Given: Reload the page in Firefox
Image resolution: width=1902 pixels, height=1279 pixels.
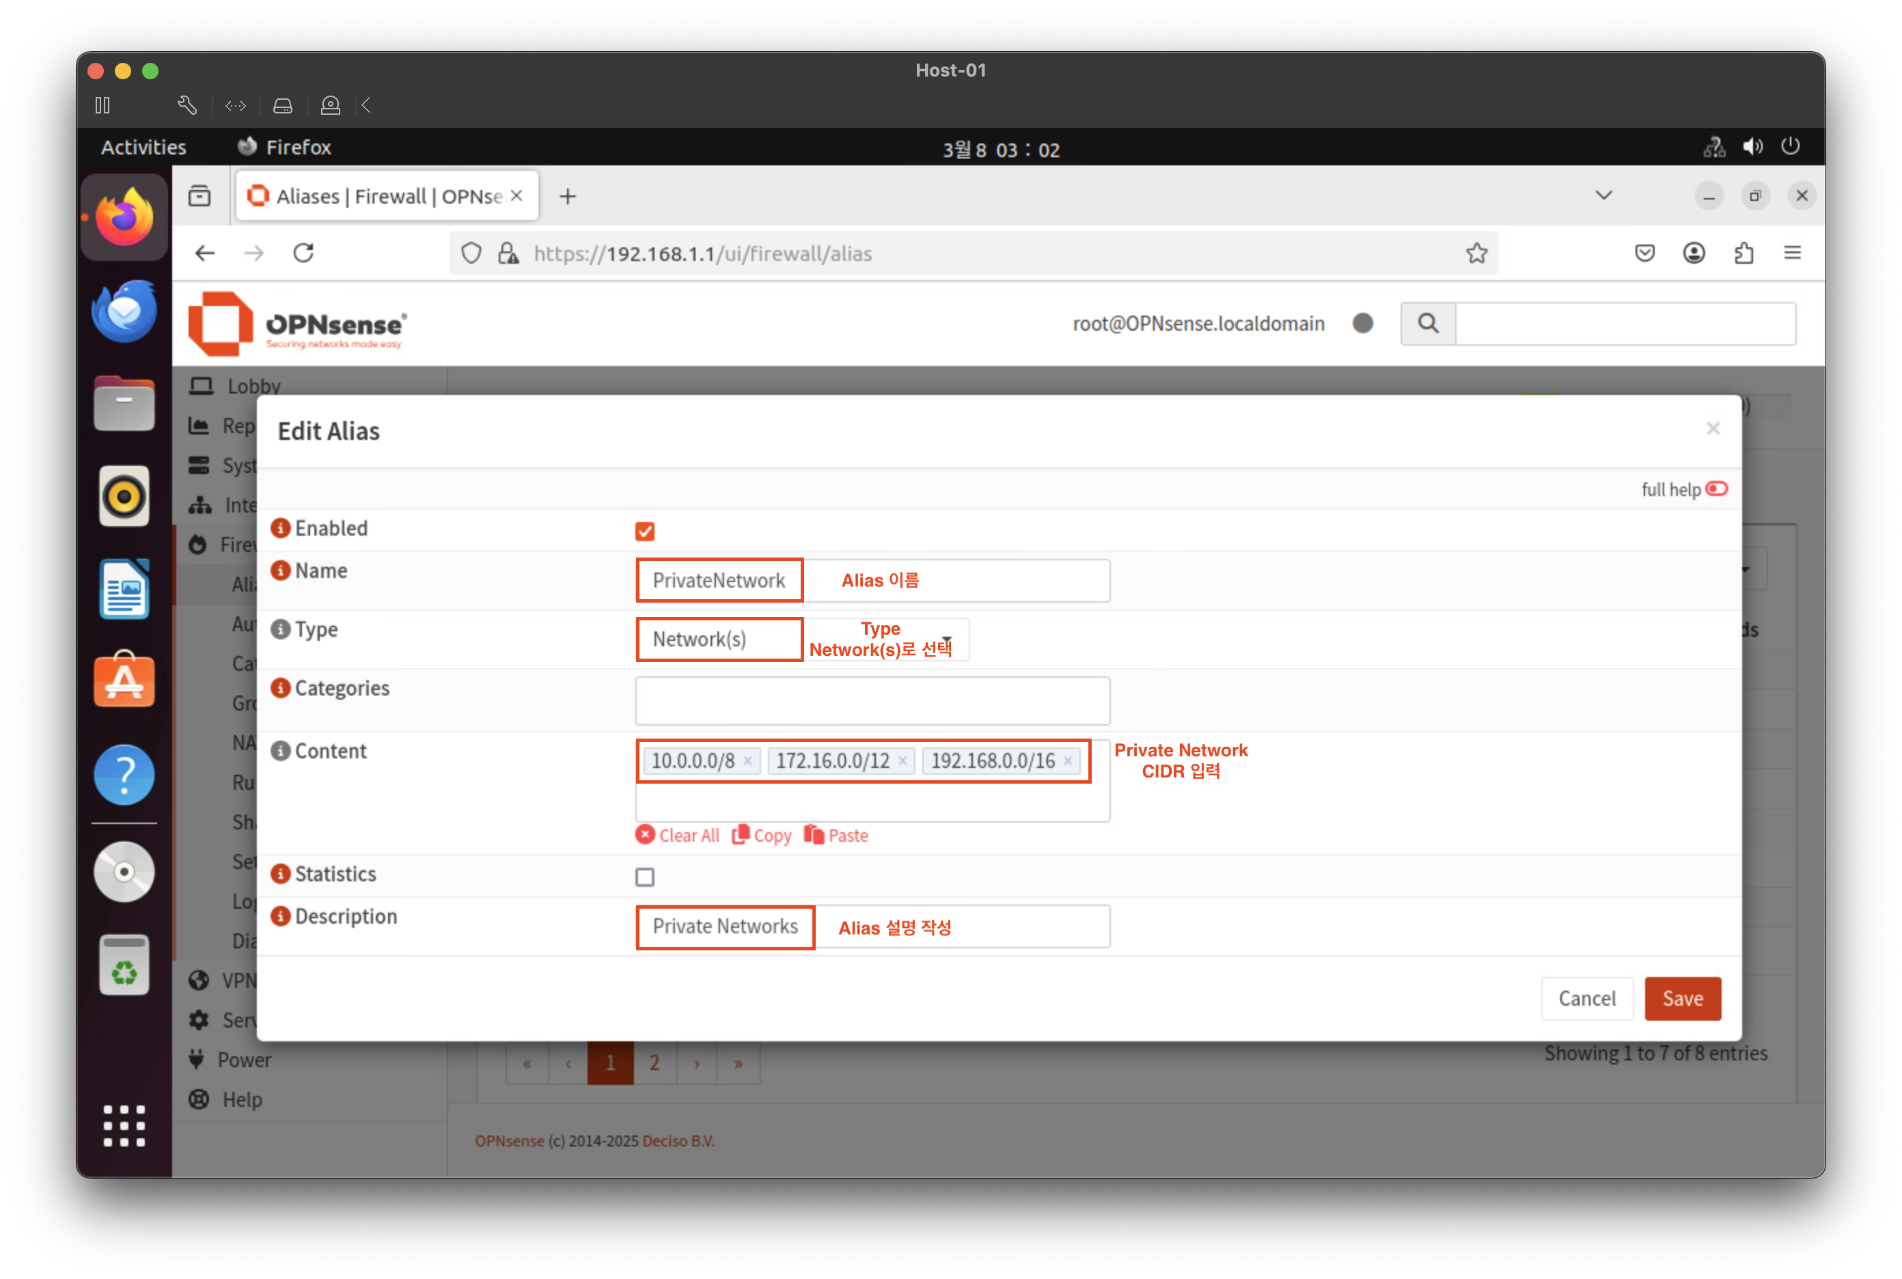Looking at the screenshot, I should [x=303, y=253].
